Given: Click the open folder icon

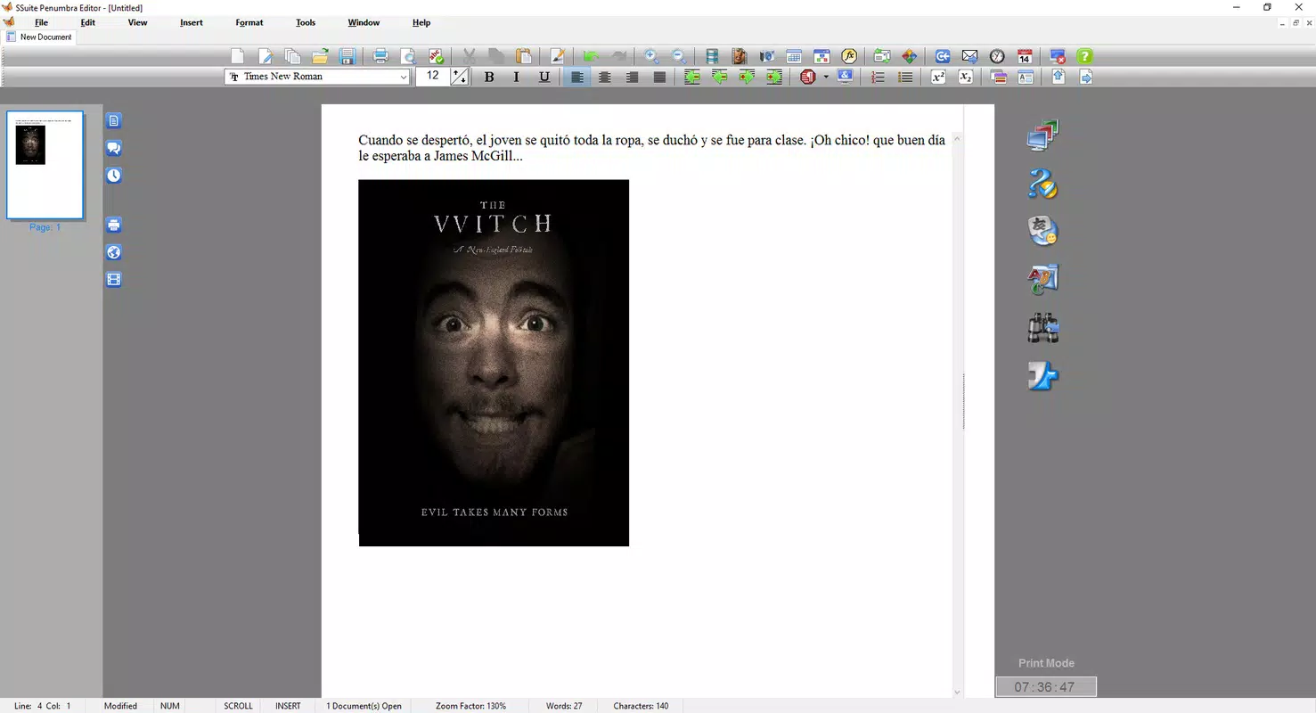Looking at the screenshot, I should (320, 56).
